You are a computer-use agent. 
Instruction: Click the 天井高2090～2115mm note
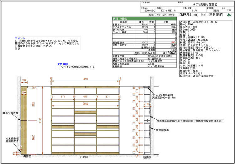tap(164, 98)
